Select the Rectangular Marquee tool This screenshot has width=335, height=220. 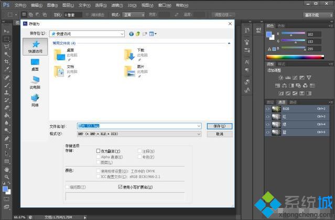pyautogui.click(x=7, y=39)
